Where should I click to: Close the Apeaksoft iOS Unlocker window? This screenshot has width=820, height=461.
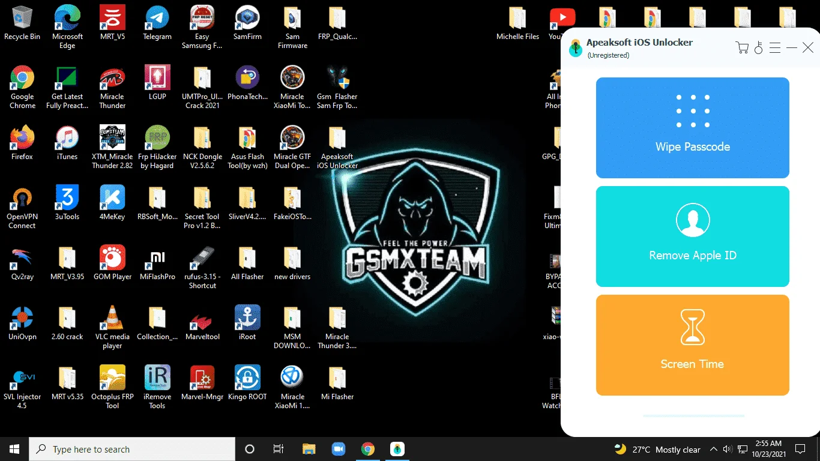(x=808, y=48)
